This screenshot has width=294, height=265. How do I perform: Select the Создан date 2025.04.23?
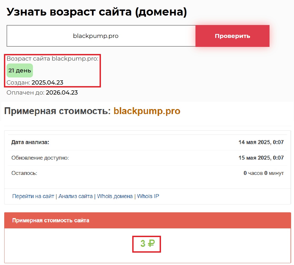[x=47, y=82]
